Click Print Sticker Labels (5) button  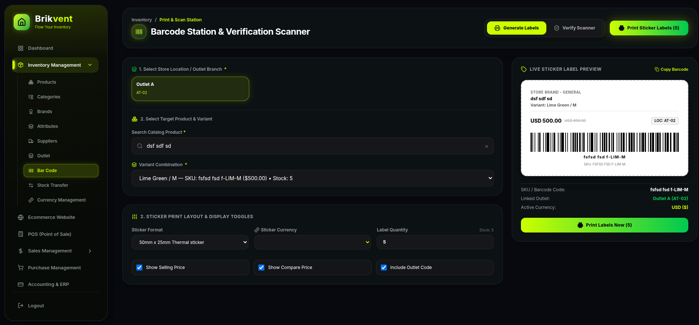coord(649,28)
